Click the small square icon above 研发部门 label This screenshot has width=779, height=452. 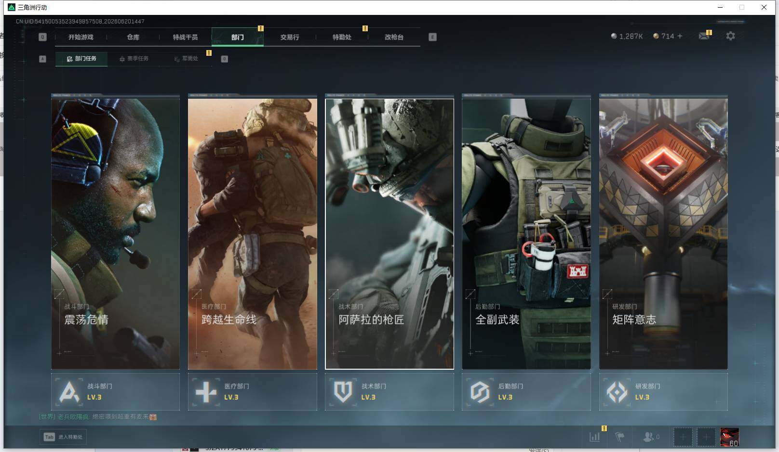[607, 294]
